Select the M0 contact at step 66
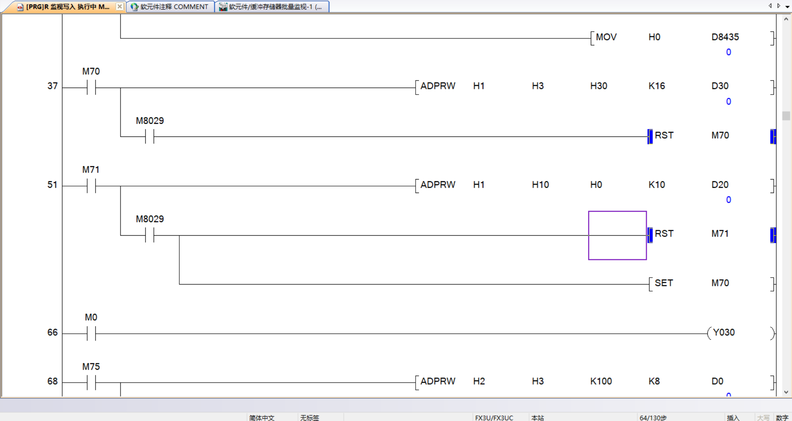Screen dimensions: 792x421 (91, 333)
